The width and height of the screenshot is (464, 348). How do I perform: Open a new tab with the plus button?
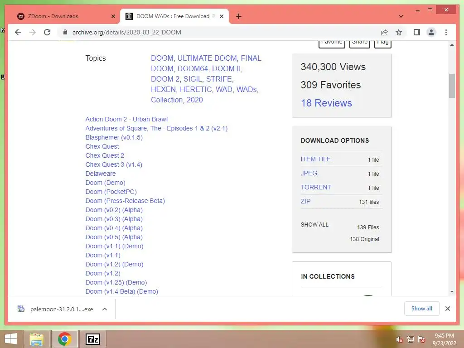238,16
